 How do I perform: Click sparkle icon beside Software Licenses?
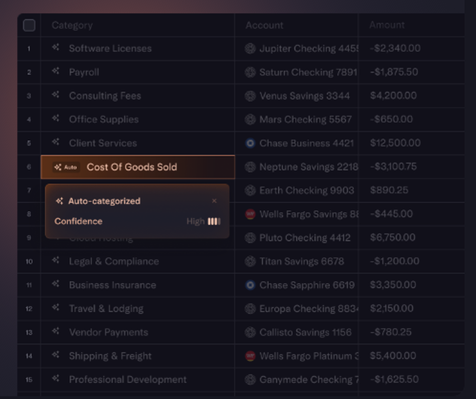tap(56, 48)
